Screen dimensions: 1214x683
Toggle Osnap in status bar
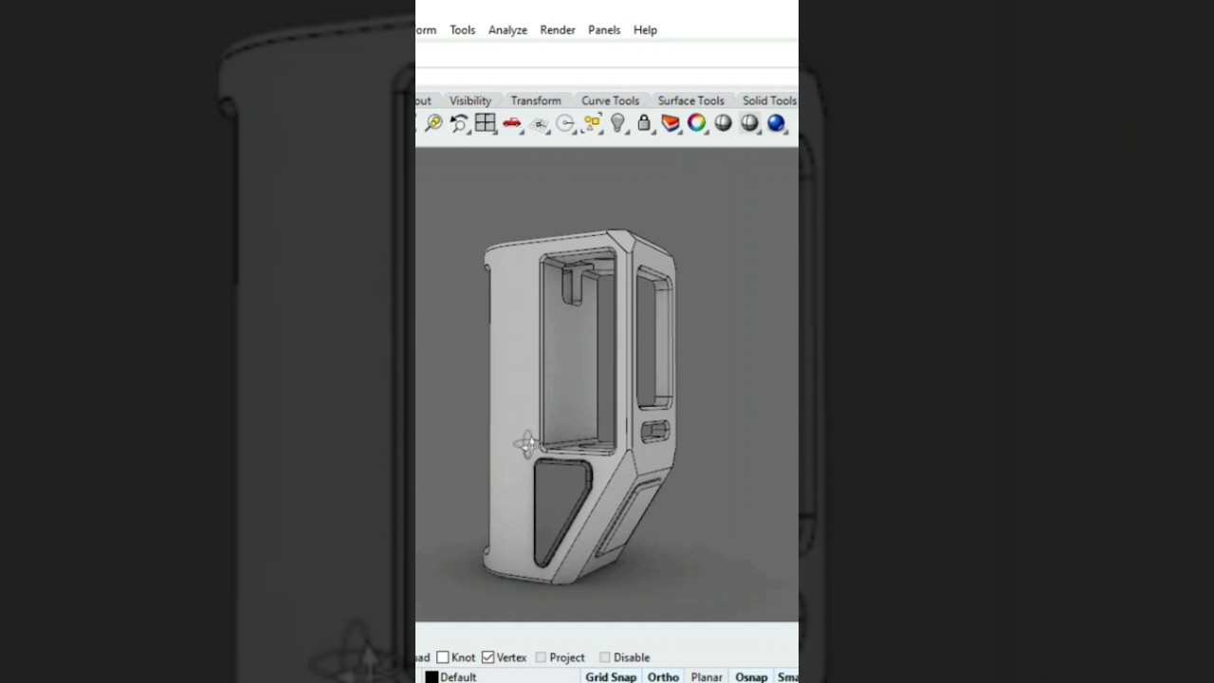click(x=751, y=676)
